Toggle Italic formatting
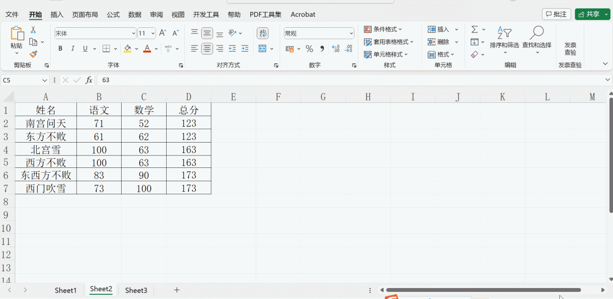The width and height of the screenshot is (613, 299). click(73, 48)
